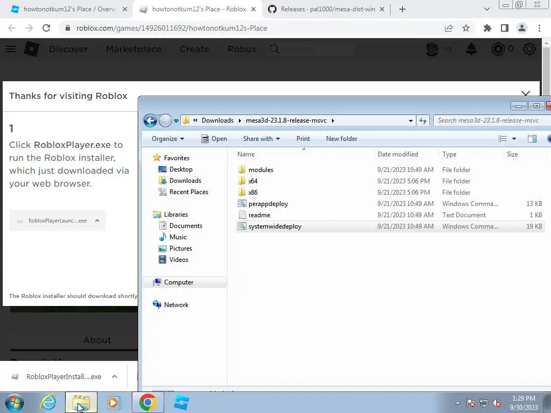Select the readme text document icon

[x=242, y=215]
